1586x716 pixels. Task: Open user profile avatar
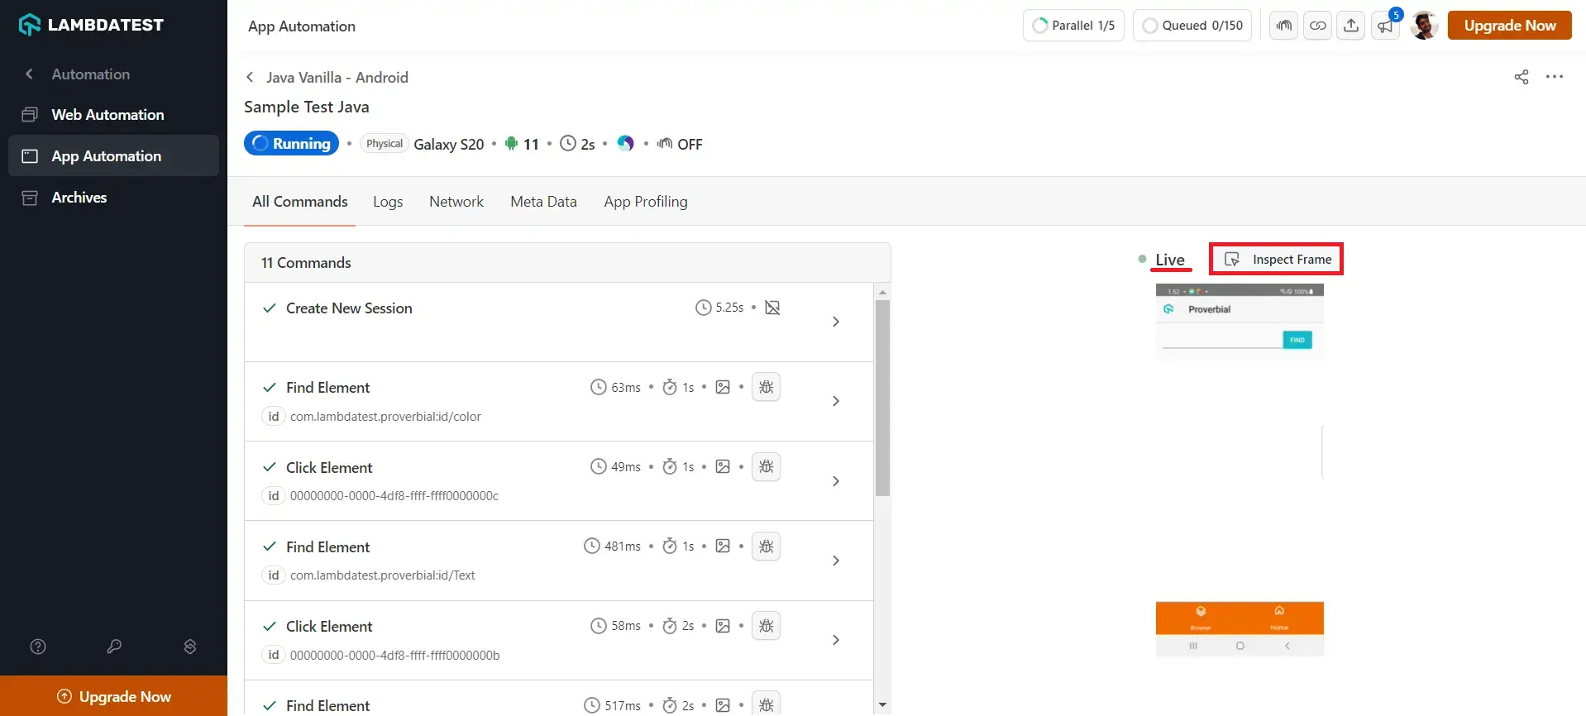pyautogui.click(x=1424, y=26)
